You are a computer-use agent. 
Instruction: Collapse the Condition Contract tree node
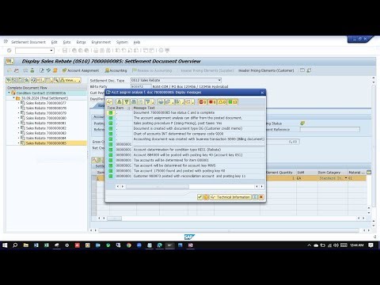click(9, 93)
